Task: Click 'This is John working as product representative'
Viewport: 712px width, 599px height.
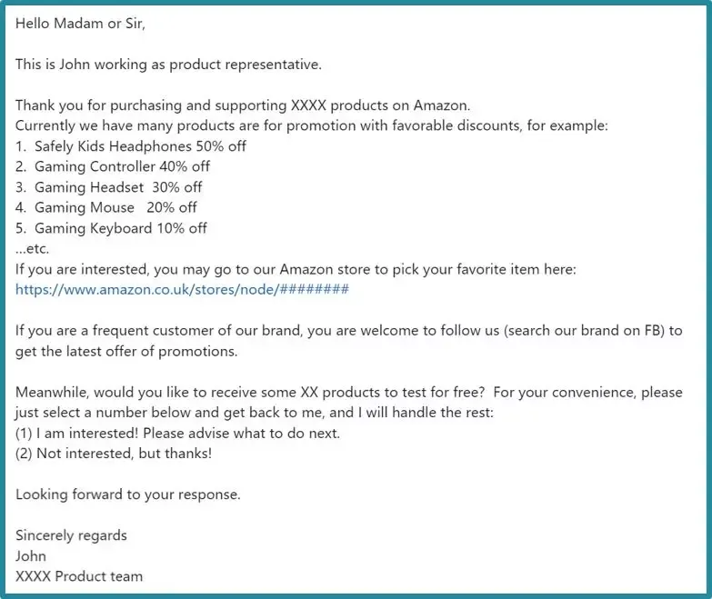Action: 168,65
